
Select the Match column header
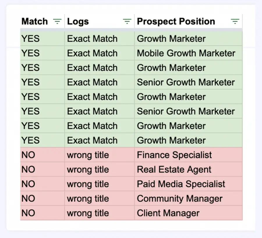(43, 21)
